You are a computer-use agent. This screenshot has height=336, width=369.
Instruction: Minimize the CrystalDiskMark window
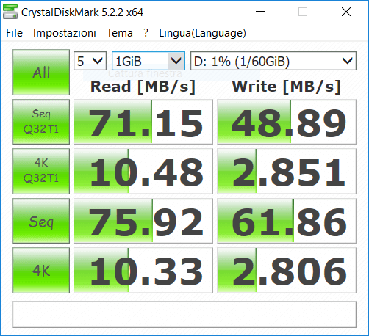[x=260, y=12]
